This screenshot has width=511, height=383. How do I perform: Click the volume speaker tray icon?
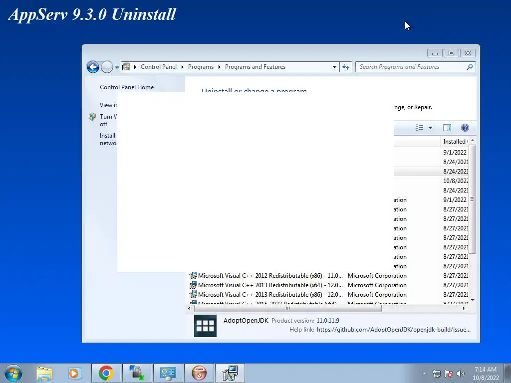click(461, 374)
